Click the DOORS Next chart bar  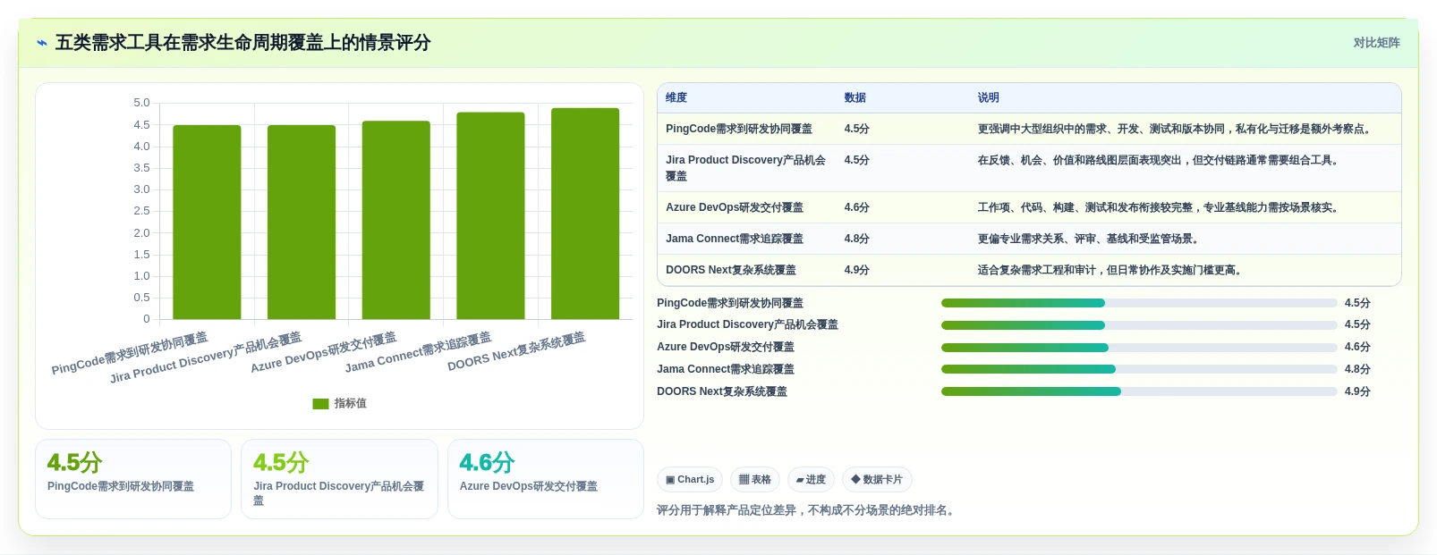pyautogui.click(x=585, y=214)
